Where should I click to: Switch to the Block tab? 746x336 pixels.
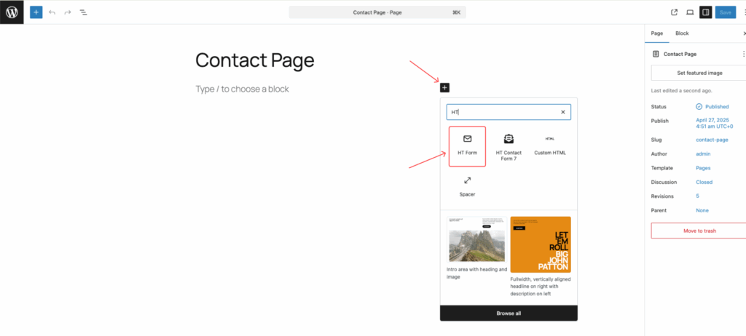coord(682,33)
